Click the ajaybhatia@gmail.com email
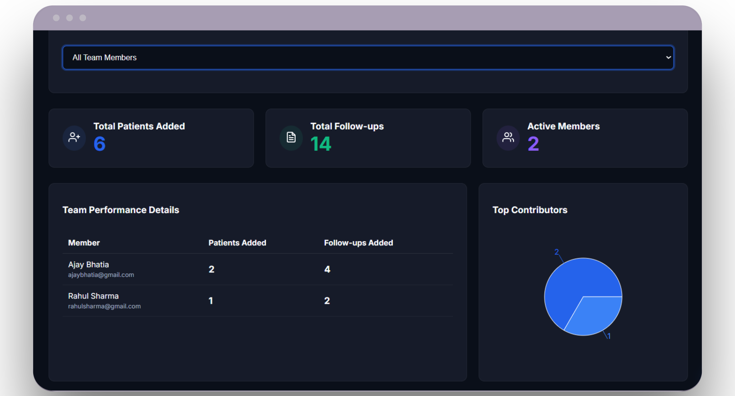This screenshot has height=396, width=735. pyautogui.click(x=101, y=275)
